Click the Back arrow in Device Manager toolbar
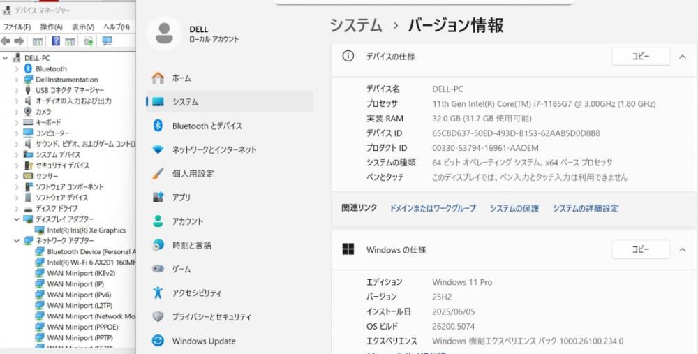Viewport: 698px width, 354px height. (6, 41)
